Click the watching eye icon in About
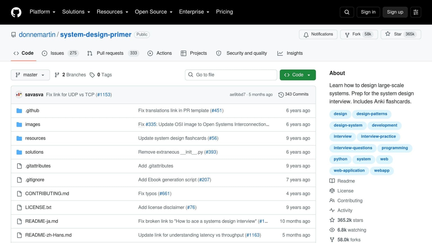This screenshot has width=432, height=243. (332, 230)
